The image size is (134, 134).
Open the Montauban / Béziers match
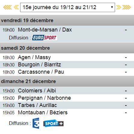coord(43,112)
